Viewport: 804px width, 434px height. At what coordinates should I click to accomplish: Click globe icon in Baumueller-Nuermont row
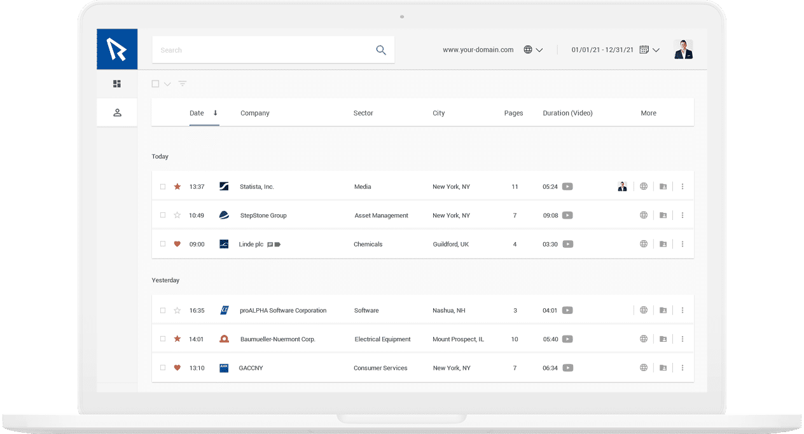coord(644,339)
